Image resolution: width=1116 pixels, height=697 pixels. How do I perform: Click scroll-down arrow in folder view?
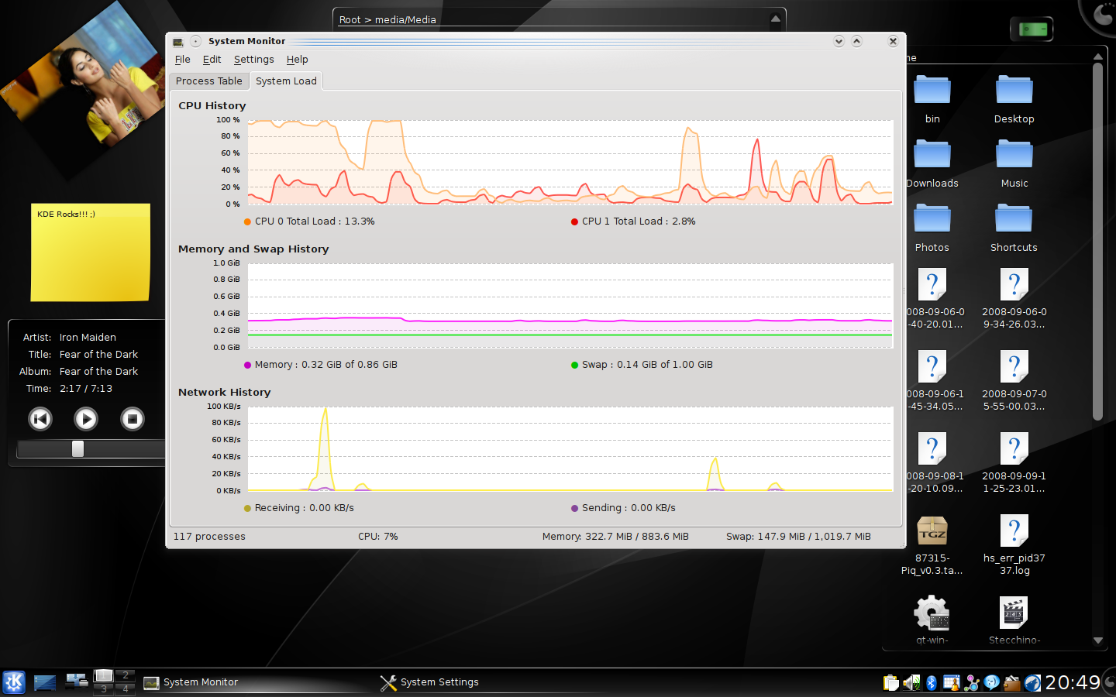click(x=1097, y=640)
